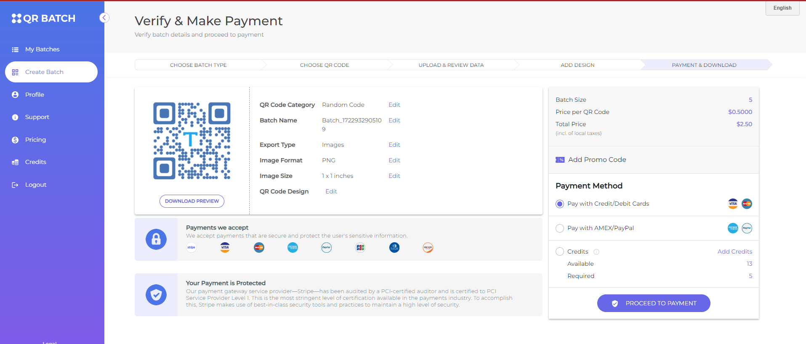Click the Price per QR Code $0.5000
Image resolution: width=806 pixels, height=344 pixels.
(x=740, y=112)
